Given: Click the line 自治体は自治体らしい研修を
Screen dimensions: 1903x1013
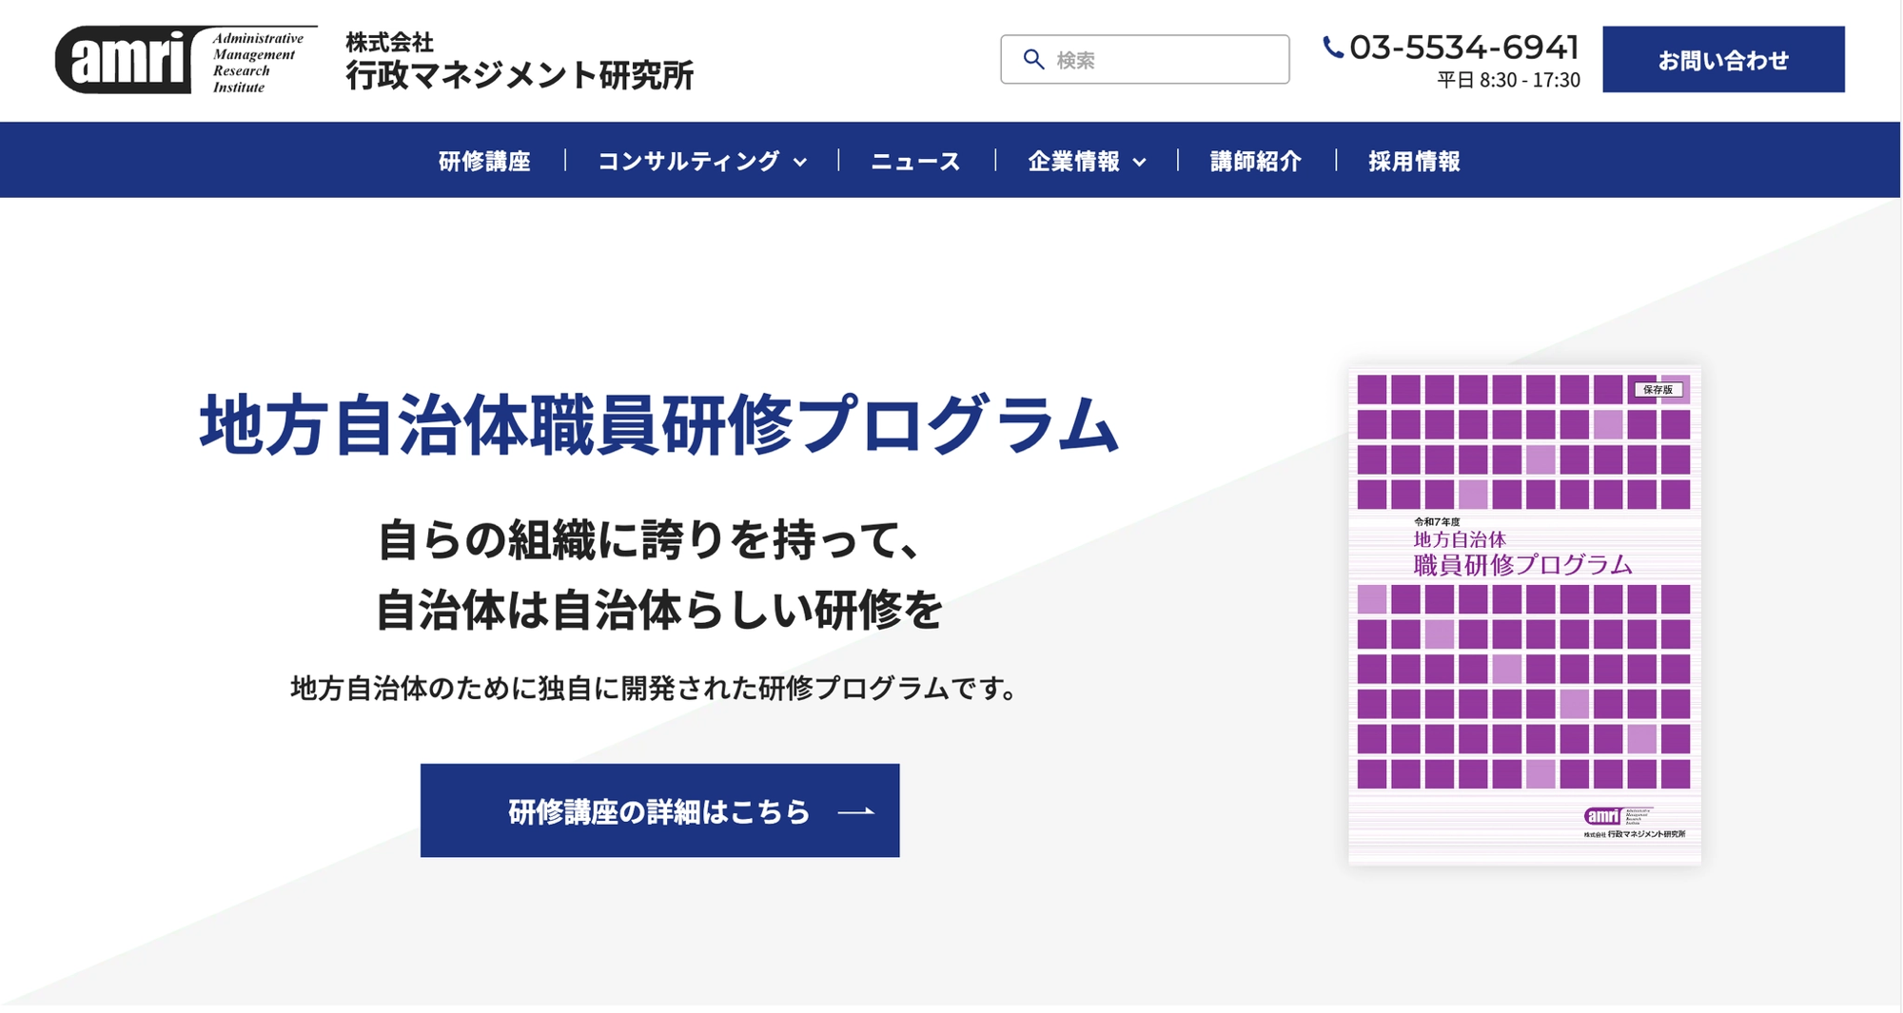Looking at the screenshot, I should [x=658, y=609].
